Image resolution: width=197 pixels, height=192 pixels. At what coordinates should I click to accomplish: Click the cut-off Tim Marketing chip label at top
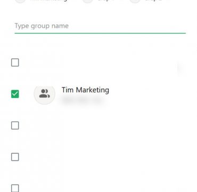[49, 1]
